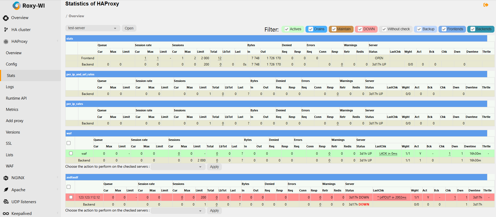Viewport: 496px width, 217px height.
Task: Open the WAF menu item
Action: pyautogui.click(x=10, y=166)
